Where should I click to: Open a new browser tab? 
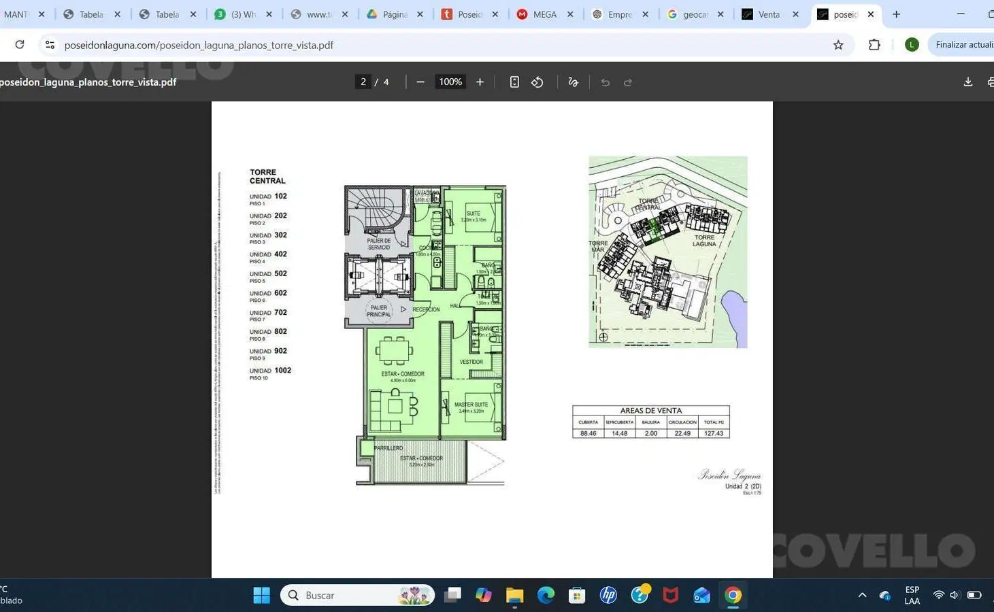896,14
